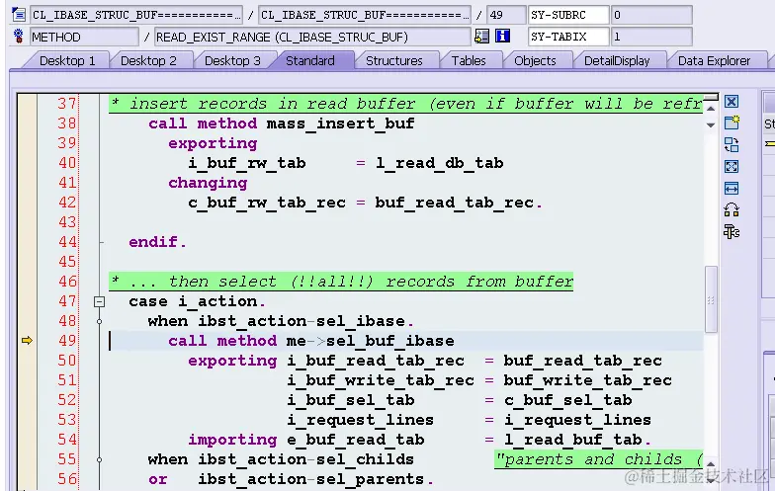Switch to the Desktop 3 tab
775x491 pixels.
click(232, 61)
